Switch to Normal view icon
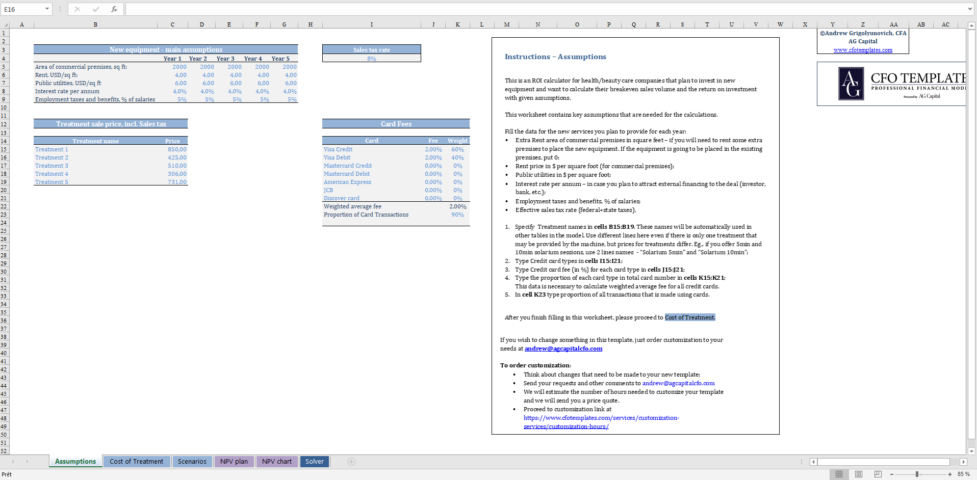This screenshot has width=977, height=480. click(x=839, y=474)
